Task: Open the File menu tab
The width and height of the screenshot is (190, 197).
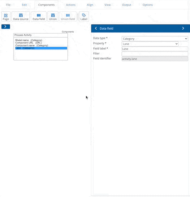Action: pos(8,5)
